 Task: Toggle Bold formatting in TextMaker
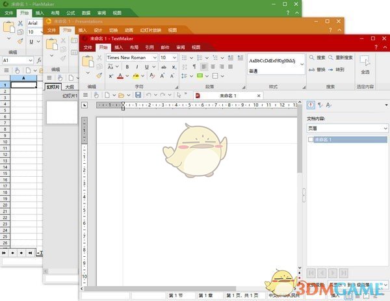point(127,67)
